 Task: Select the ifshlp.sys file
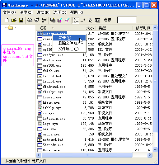click(52, 108)
